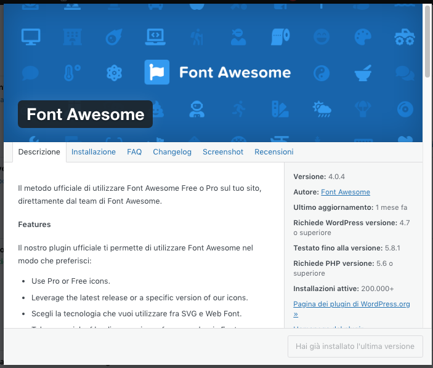The image size is (433, 368).
Task: Click the swatchbook icon in banner
Action: coord(280,110)
